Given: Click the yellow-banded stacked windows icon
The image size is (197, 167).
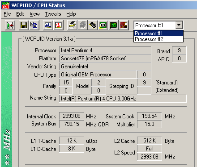Looking at the screenshot, I should tap(72, 25).
